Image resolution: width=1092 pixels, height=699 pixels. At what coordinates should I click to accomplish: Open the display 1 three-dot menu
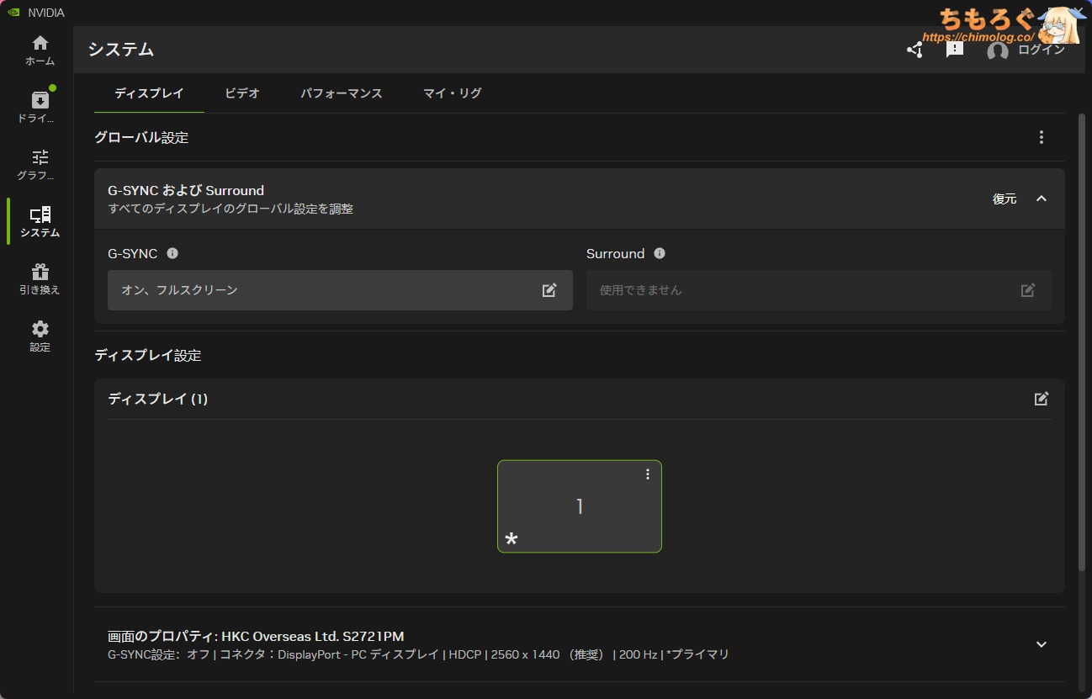coord(648,474)
